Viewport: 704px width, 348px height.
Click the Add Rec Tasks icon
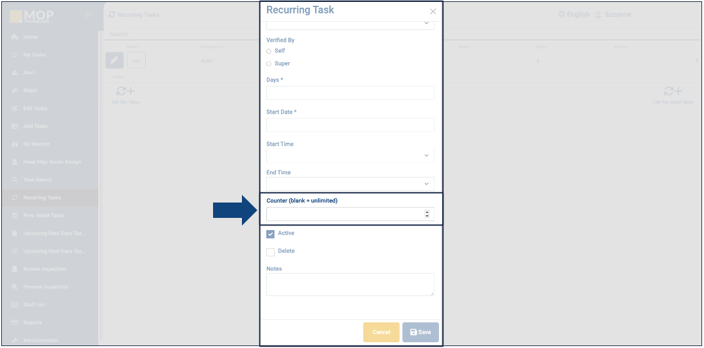(x=125, y=92)
